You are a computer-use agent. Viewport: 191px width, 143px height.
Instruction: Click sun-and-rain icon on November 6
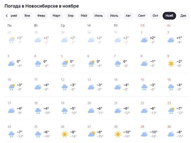coord(91,63)
